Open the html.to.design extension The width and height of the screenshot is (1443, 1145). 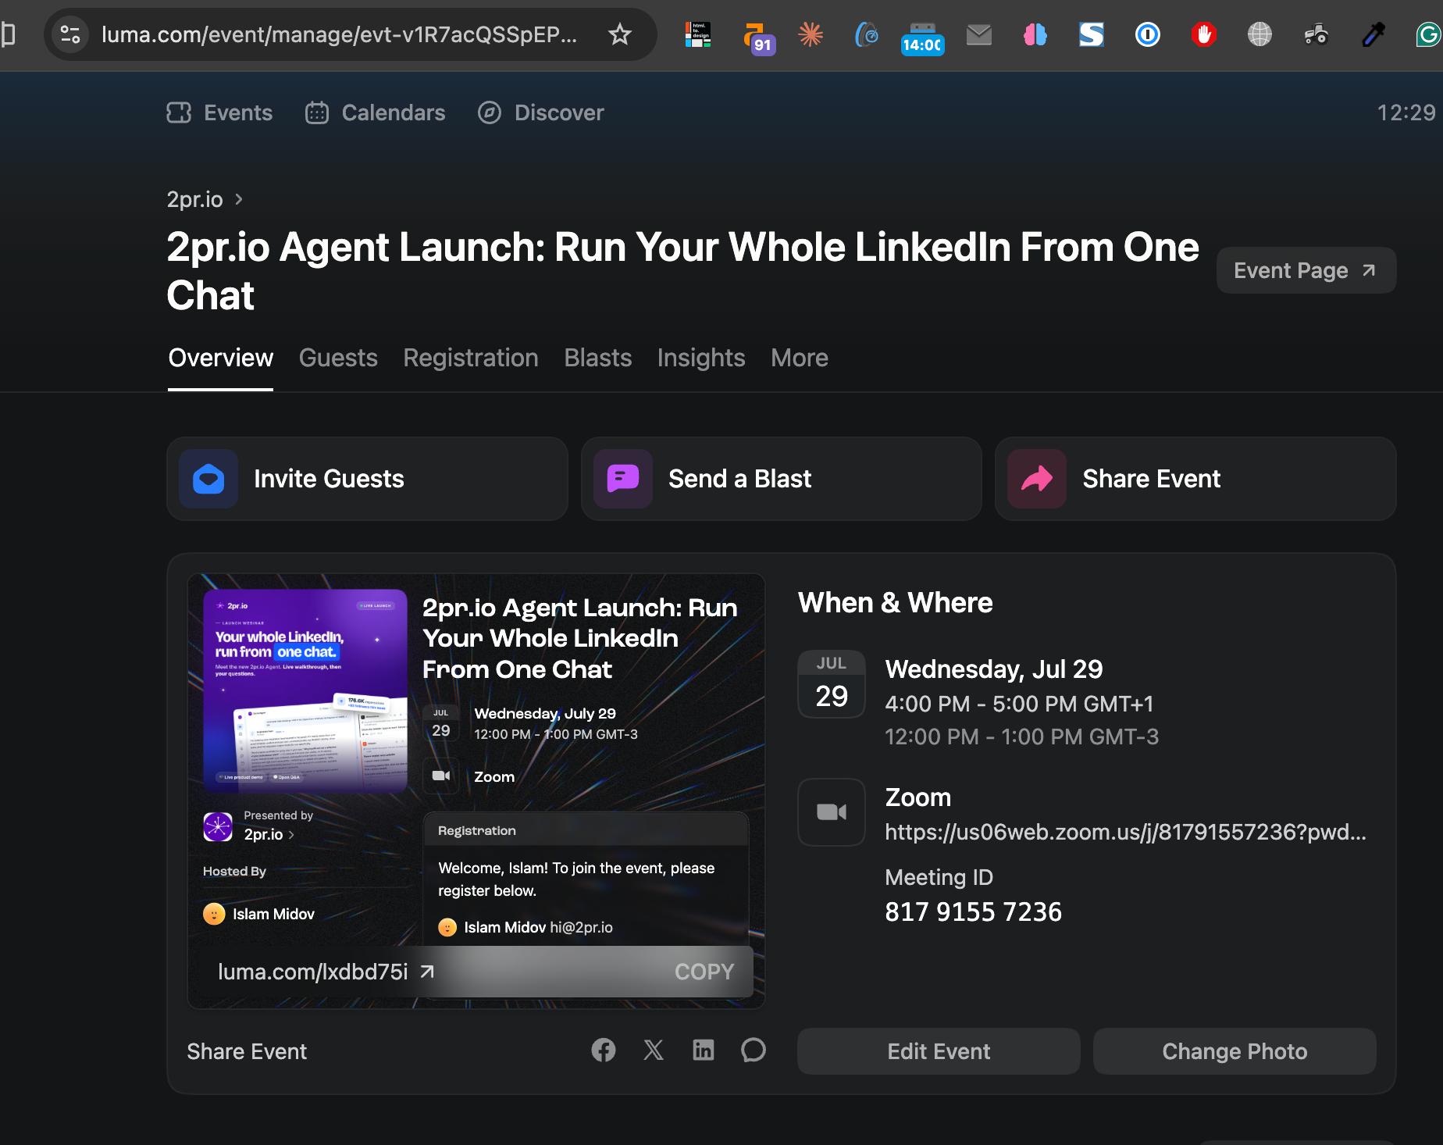(x=698, y=34)
